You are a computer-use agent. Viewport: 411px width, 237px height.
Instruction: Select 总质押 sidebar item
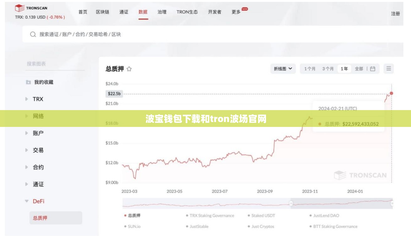pos(56,218)
